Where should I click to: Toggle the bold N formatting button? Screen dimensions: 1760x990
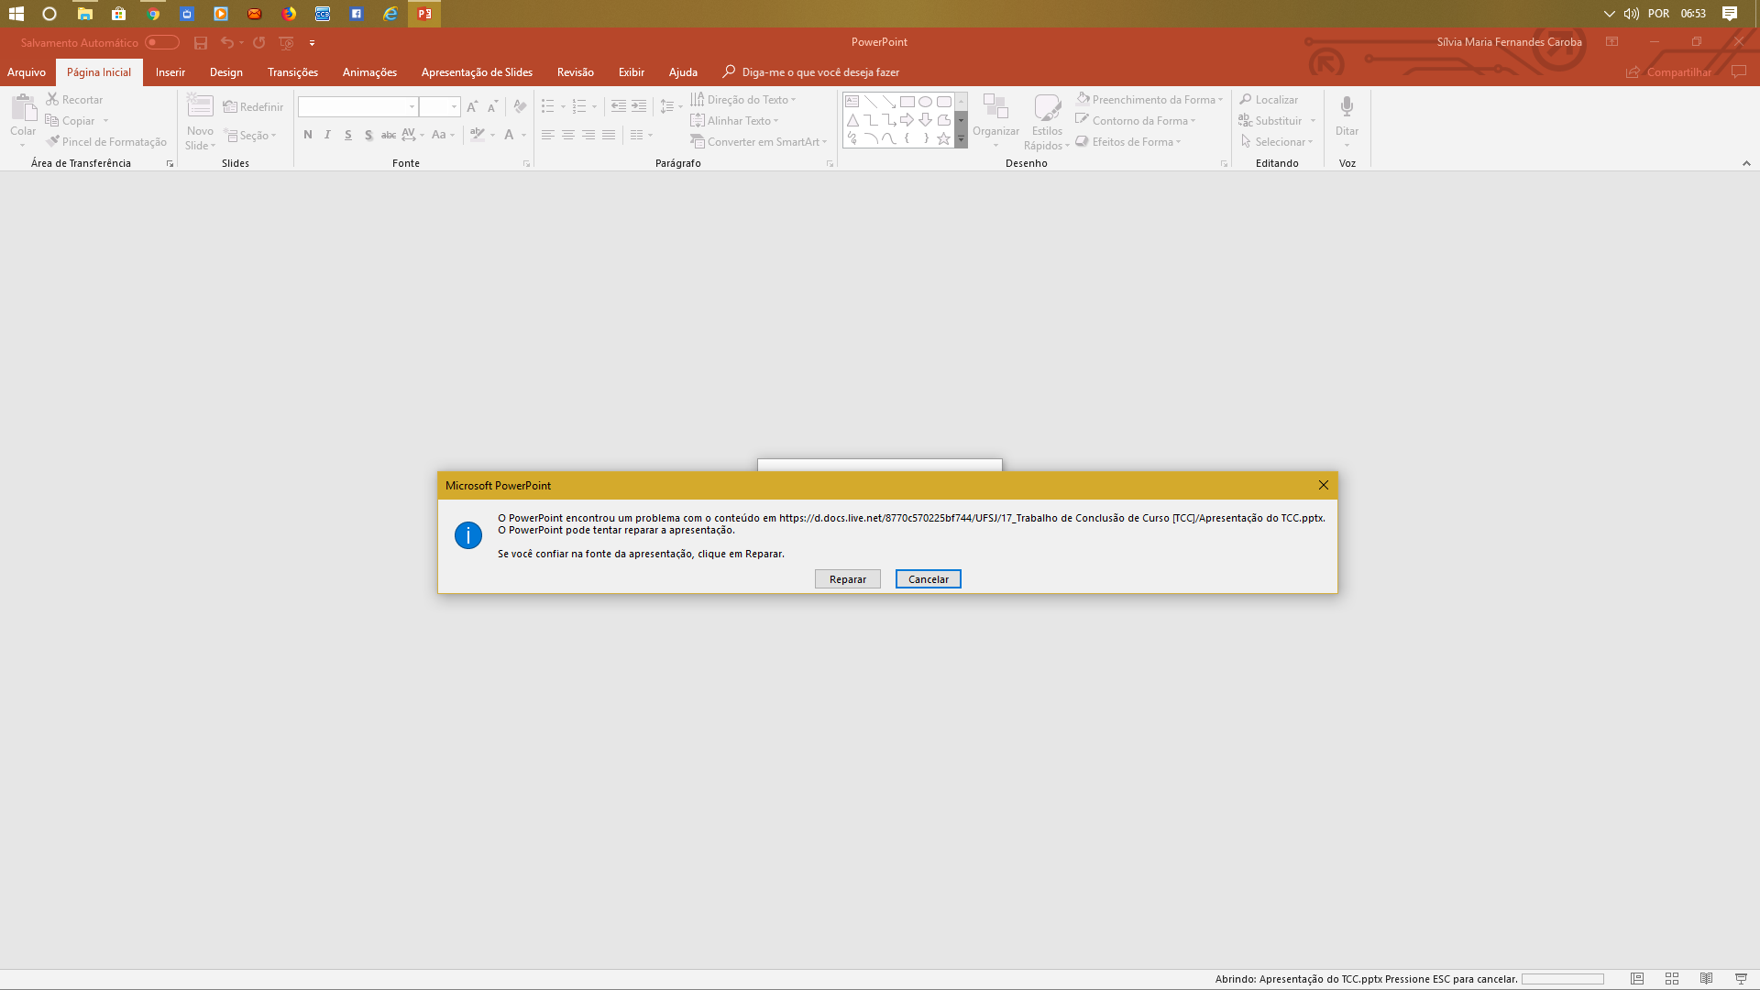(308, 135)
